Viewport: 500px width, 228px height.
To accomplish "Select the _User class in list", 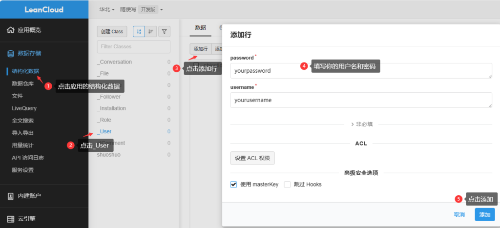I will point(104,131).
